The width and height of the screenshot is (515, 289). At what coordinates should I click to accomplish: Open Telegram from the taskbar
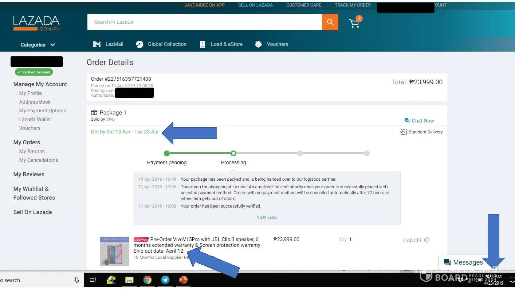pos(165,280)
